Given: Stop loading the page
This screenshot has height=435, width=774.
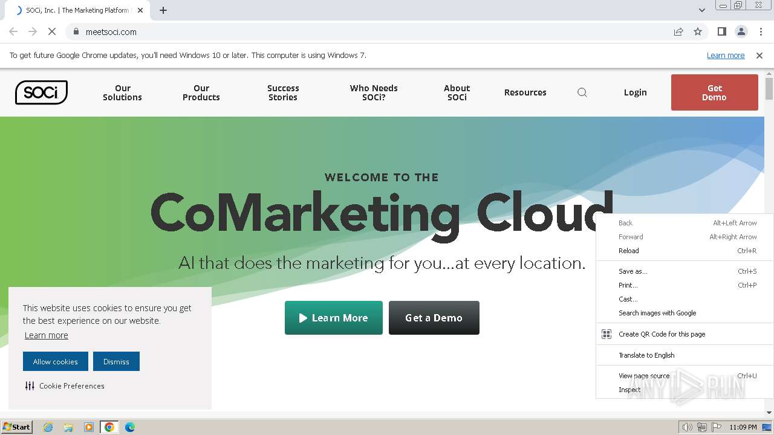Looking at the screenshot, I should (52, 32).
